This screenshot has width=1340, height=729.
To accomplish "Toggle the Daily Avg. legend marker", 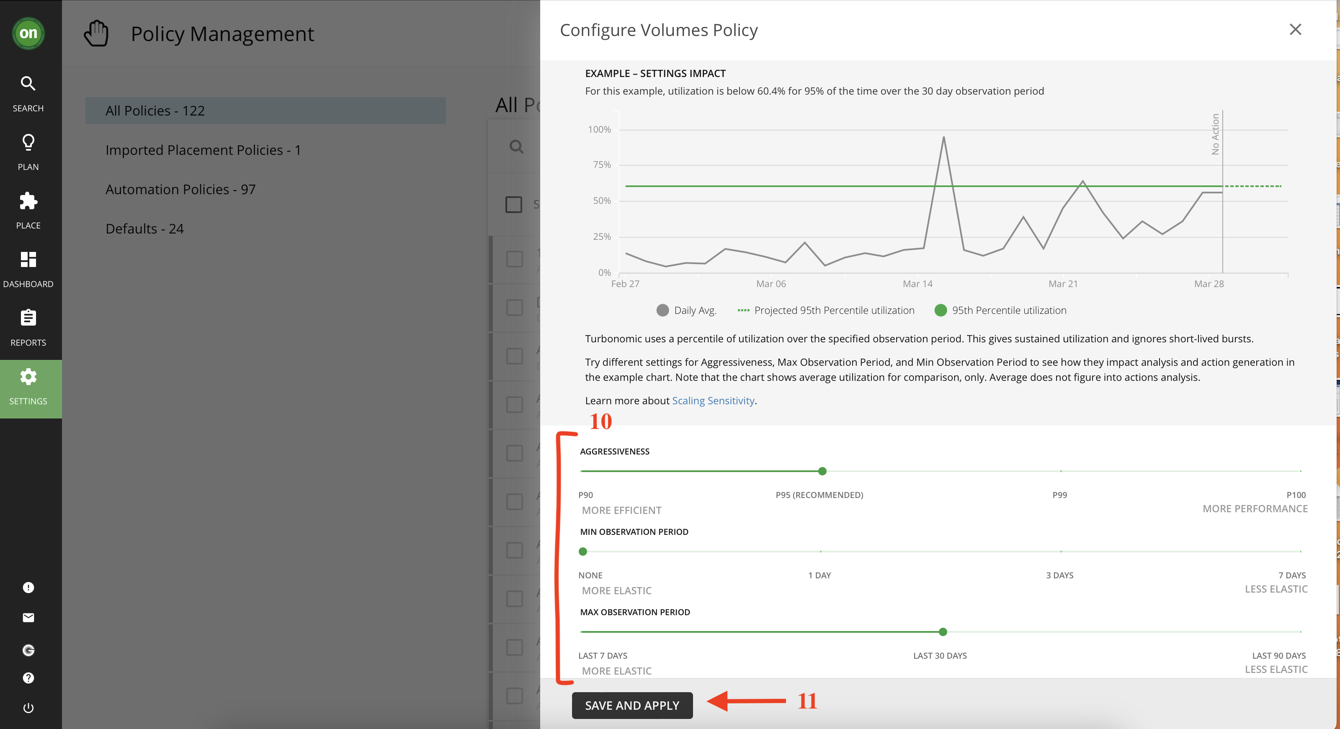I will point(662,311).
